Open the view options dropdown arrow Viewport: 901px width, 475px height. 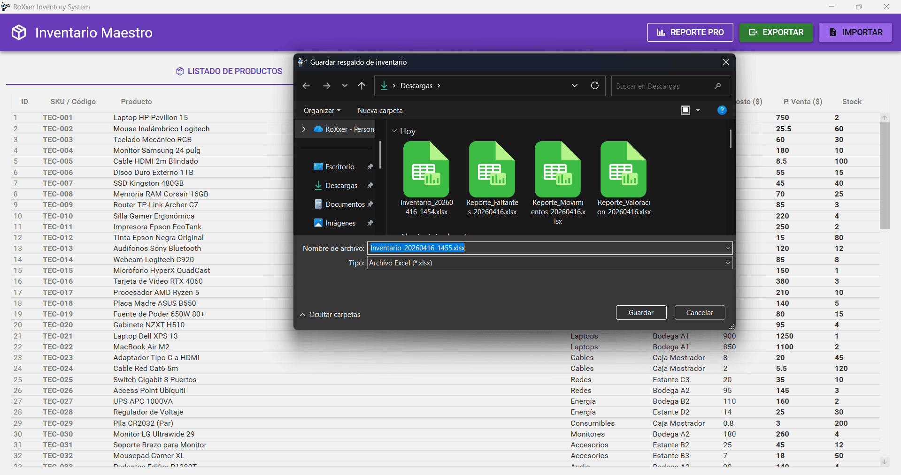point(698,110)
